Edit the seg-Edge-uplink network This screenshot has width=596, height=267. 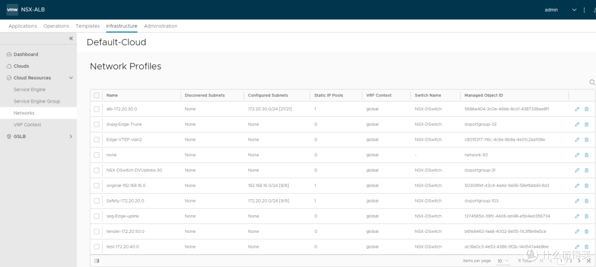pos(577,216)
